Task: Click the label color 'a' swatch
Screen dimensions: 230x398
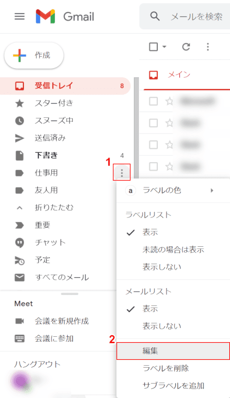Action: [130, 191]
